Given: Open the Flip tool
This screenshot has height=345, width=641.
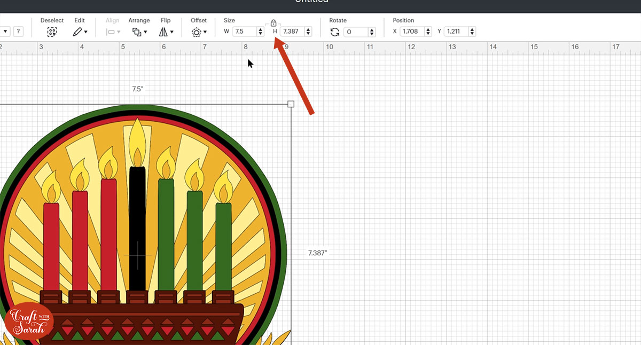Looking at the screenshot, I should (x=166, y=32).
